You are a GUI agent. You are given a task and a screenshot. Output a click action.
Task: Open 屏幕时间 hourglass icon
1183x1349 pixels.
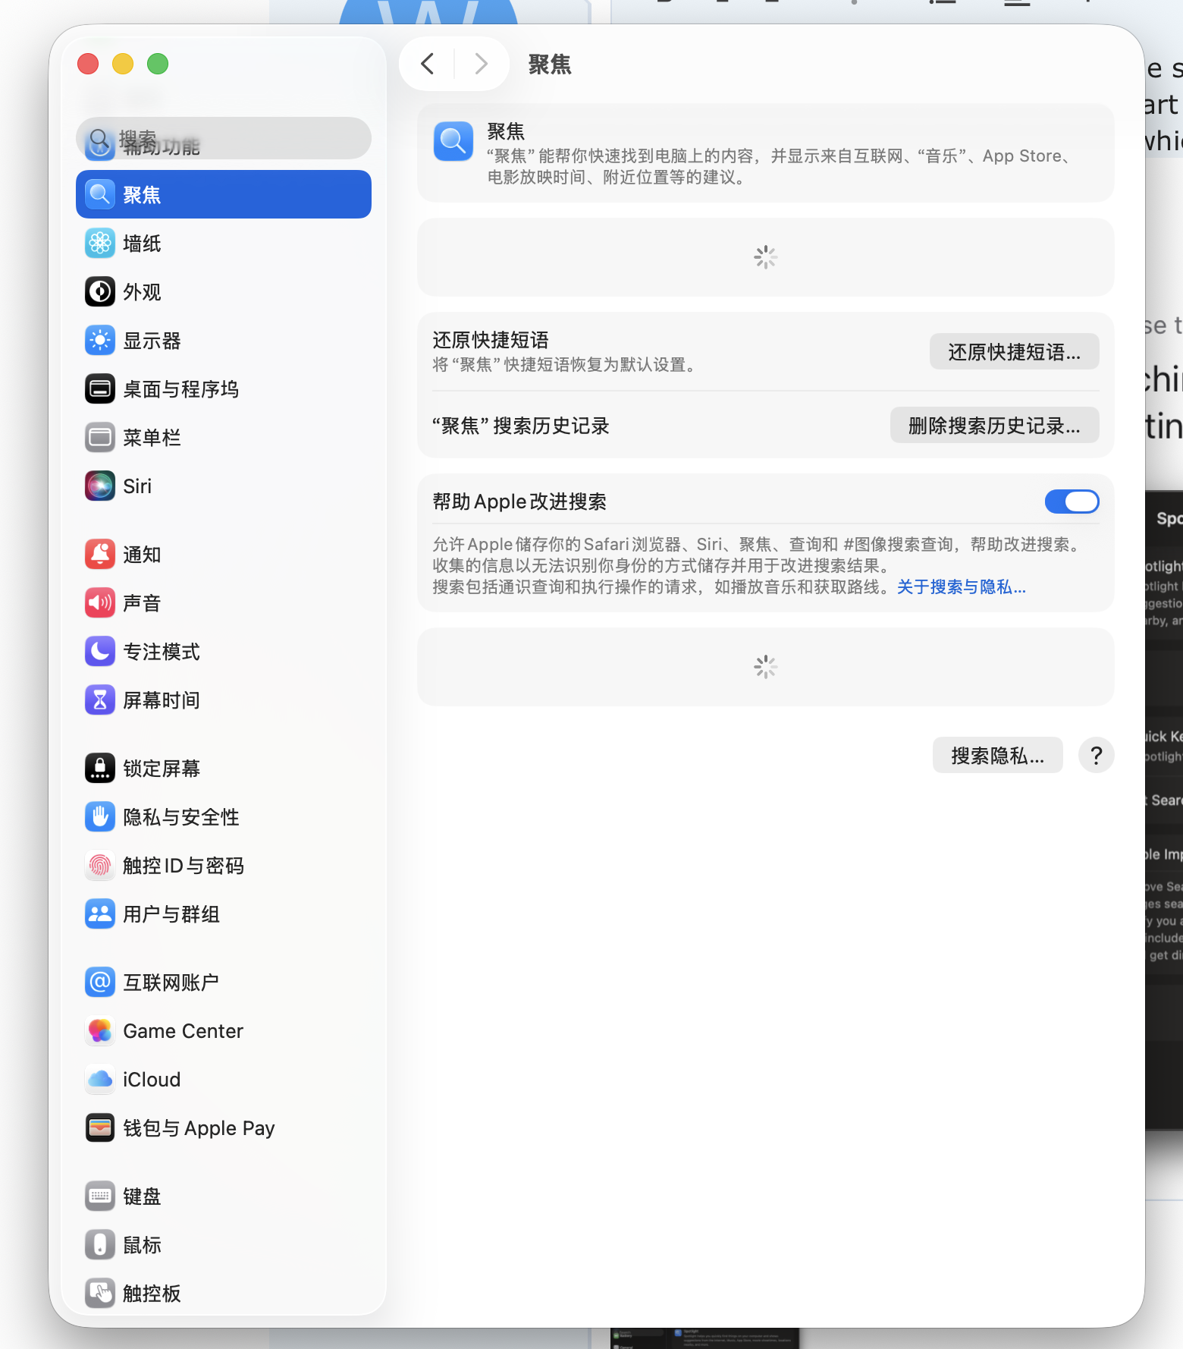point(100,700)
